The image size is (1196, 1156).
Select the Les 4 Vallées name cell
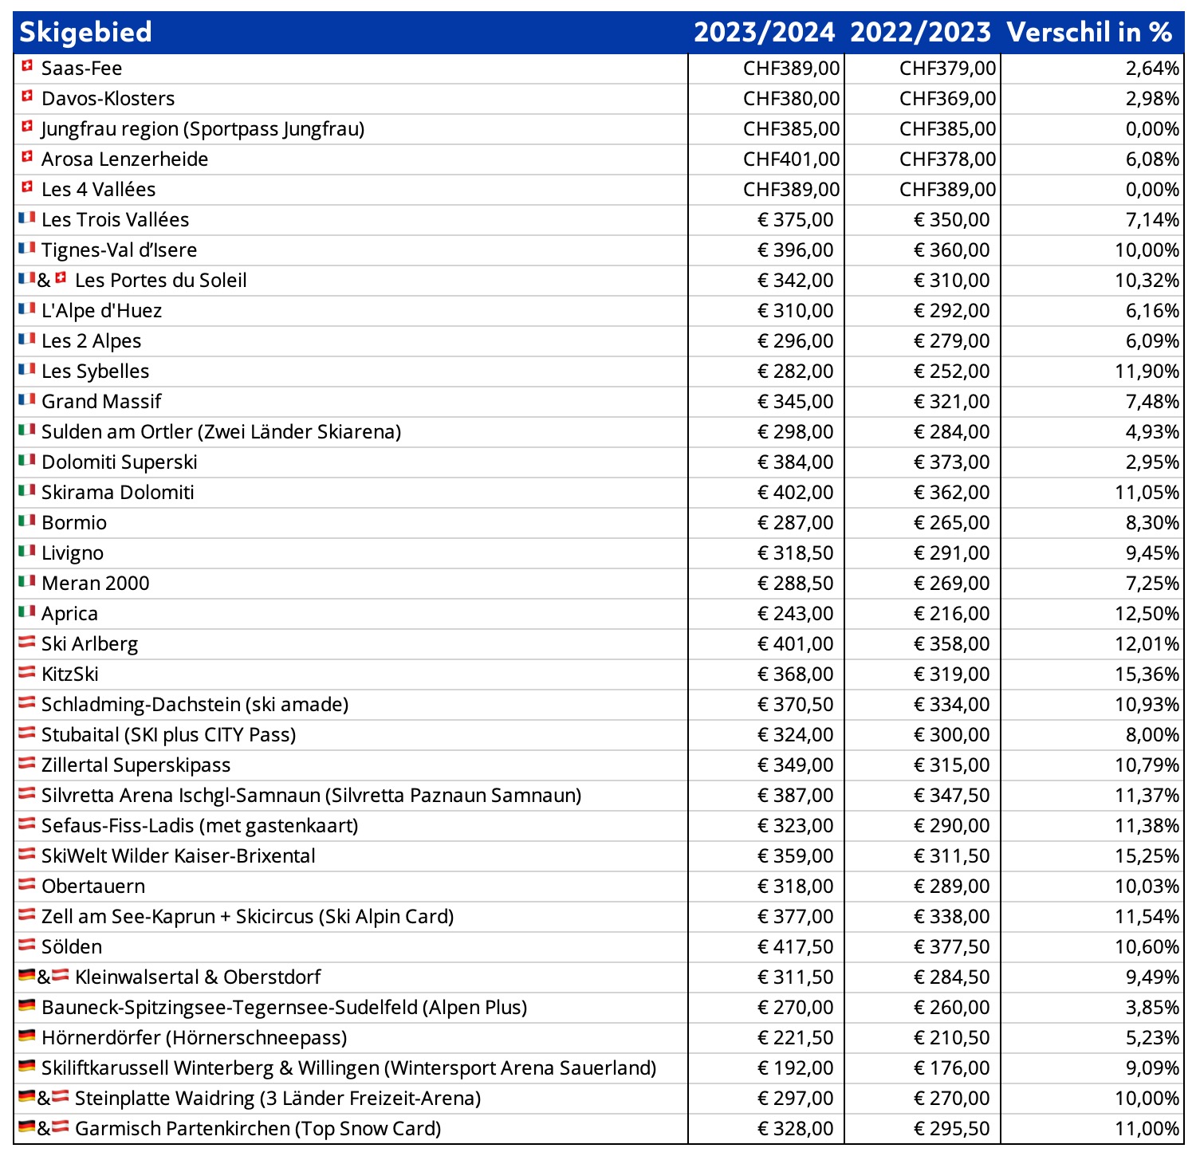[351, 190]
